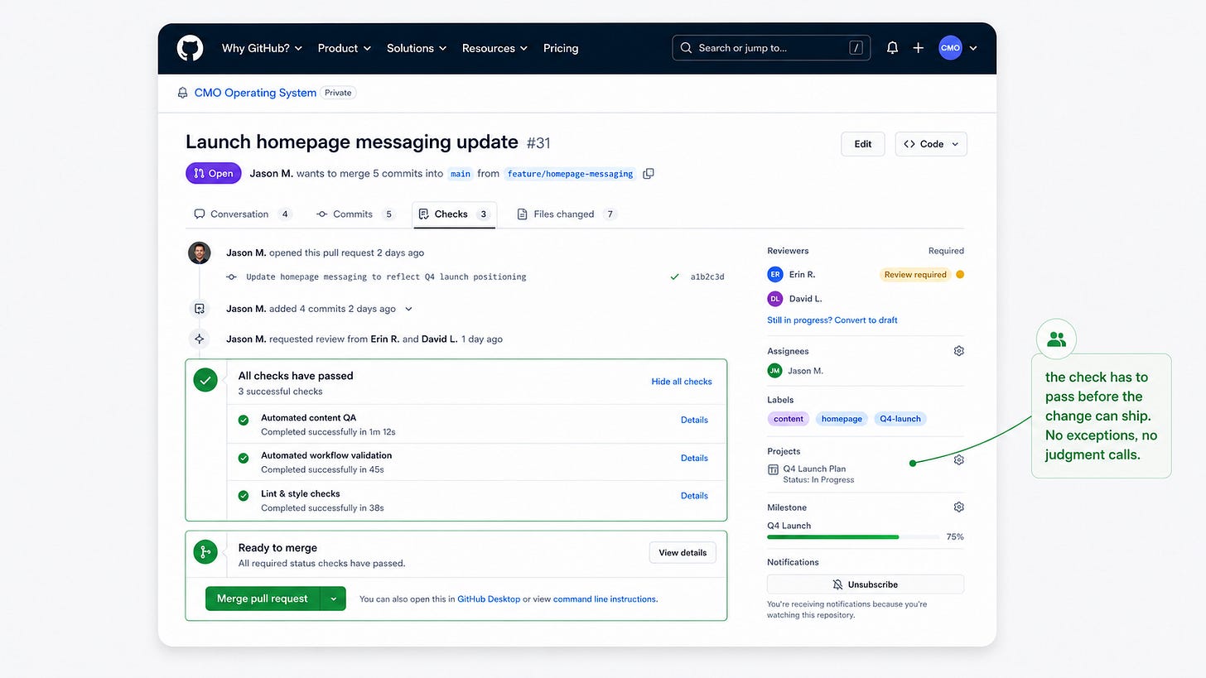Click the Automated content QA success icon
The image size is (1206, 678).
(244, 421)
